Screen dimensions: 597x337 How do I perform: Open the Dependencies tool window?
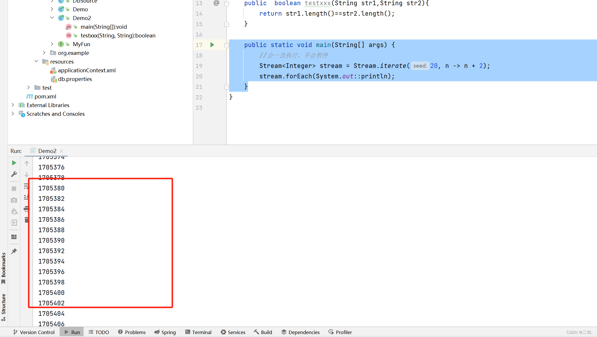[x=301, y=332]
